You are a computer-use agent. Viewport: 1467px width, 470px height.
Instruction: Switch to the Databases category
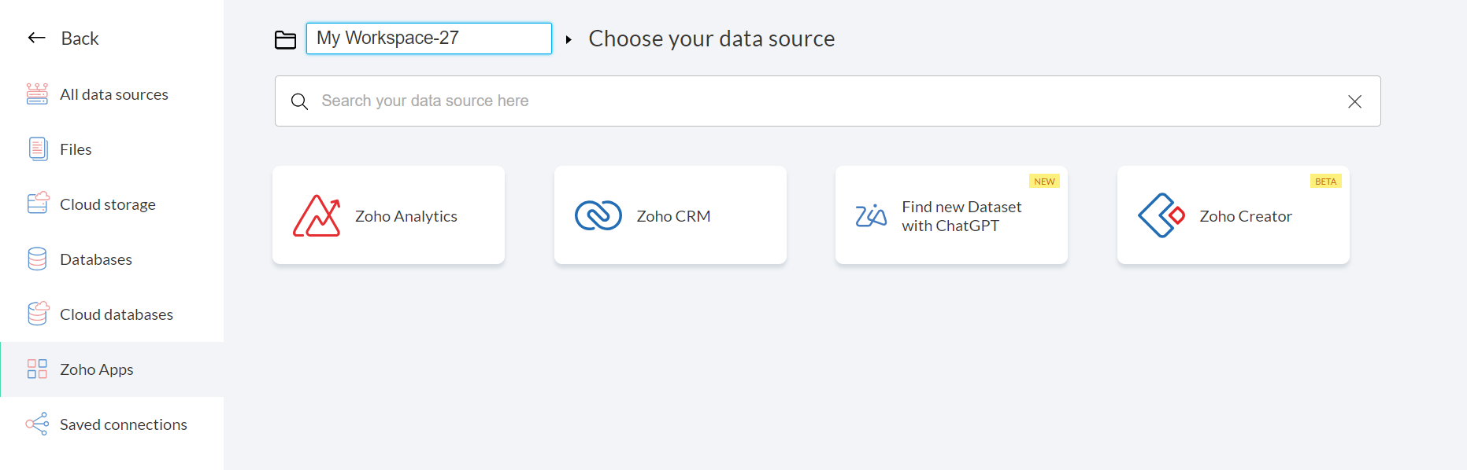click(96, 259)
